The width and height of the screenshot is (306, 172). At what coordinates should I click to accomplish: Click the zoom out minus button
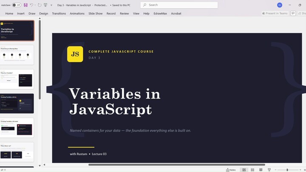tap(275, 170)
